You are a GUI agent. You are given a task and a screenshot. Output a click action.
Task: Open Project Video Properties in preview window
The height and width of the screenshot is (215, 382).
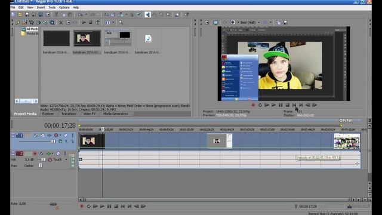tap(207, 23)
